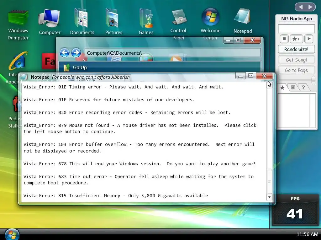Viewport: 321px width, 240px height.
Task: Click the Notepad scrollbar down arrow
Action: (x=269, y=197)
